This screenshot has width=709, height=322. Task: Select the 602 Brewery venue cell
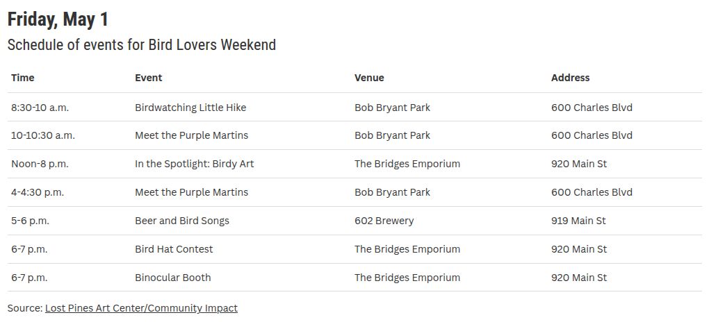384,221
